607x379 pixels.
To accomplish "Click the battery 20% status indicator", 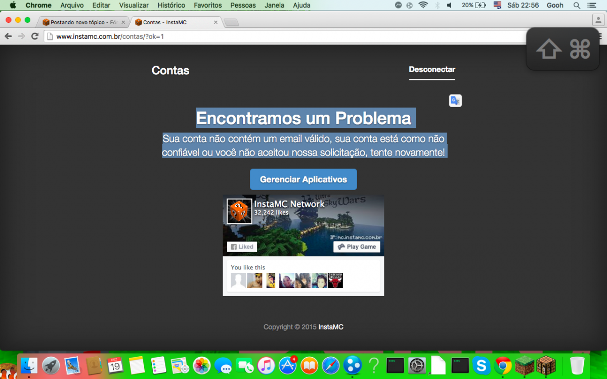I will (x=473, y=5).
